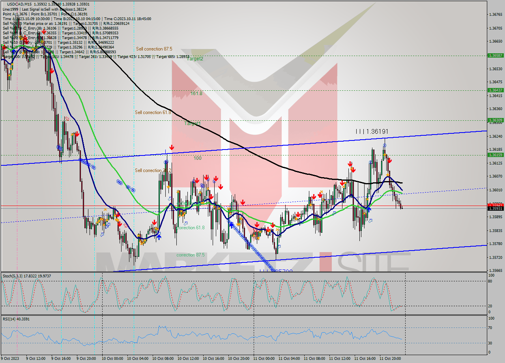
Task: Click the green Target2 label
Action: [x=195, y=58]
